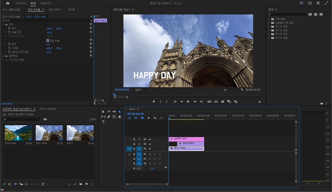Screen dimensions: 332x192
Task: Toggle timeline Snap magnet icon
Action: pyautogui.click(x=136, y=118)
